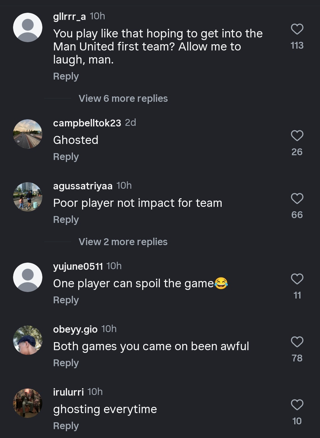Open obeyy.gio's profile picture
Screen dimensions: 320x438
tap(28, 340)
